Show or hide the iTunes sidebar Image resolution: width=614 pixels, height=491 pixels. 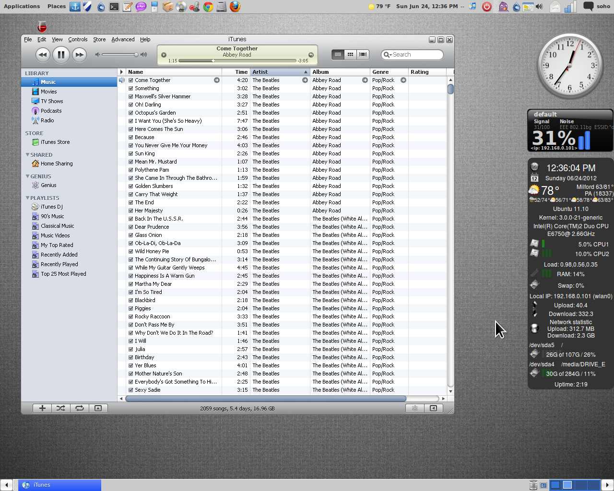tap(434, 408)
